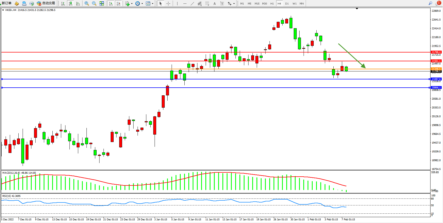Click the zoom in magnifier icon

tap(87, 3)
